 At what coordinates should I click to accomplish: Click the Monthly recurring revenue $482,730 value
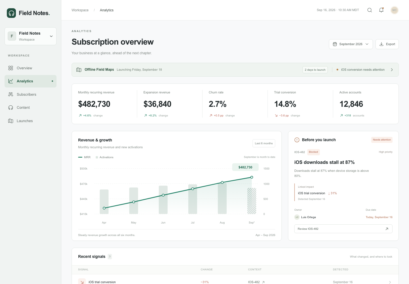pyautogui.click(x=94, y=104)
